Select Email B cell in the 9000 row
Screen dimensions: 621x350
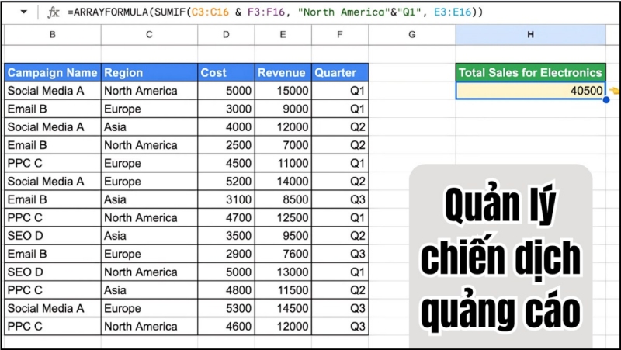[x=53, y=109]
